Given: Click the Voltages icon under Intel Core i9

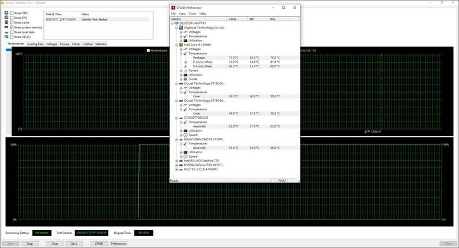Looking at the screenshot, I should point(186,49).
